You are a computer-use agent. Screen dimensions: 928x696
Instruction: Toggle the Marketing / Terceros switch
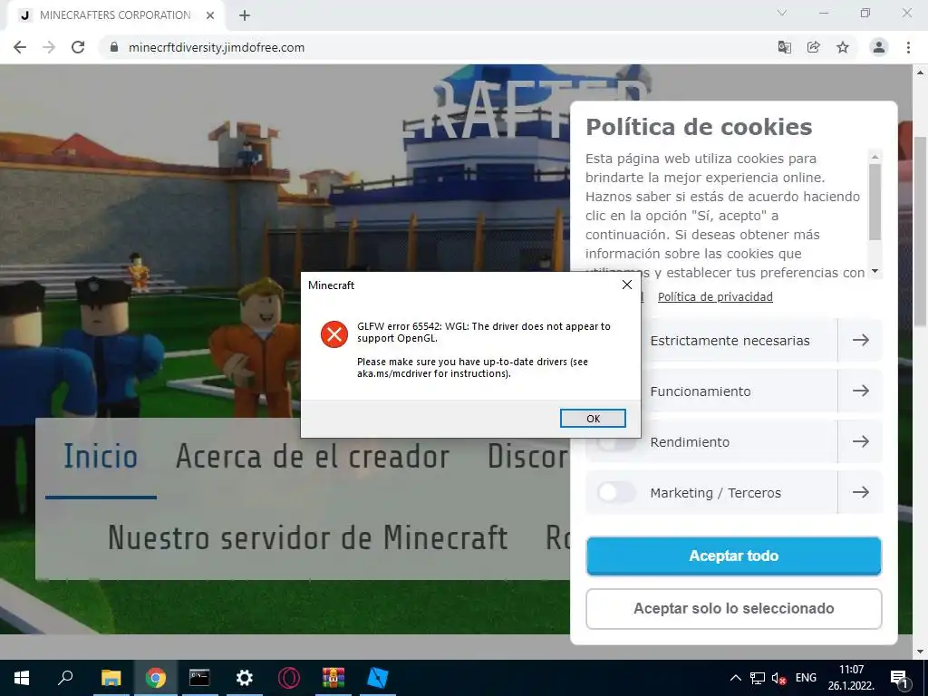click(x=616, y=492)
